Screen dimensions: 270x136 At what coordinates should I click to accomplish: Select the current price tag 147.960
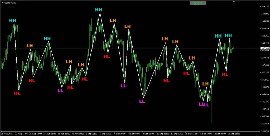coord(264,48)
